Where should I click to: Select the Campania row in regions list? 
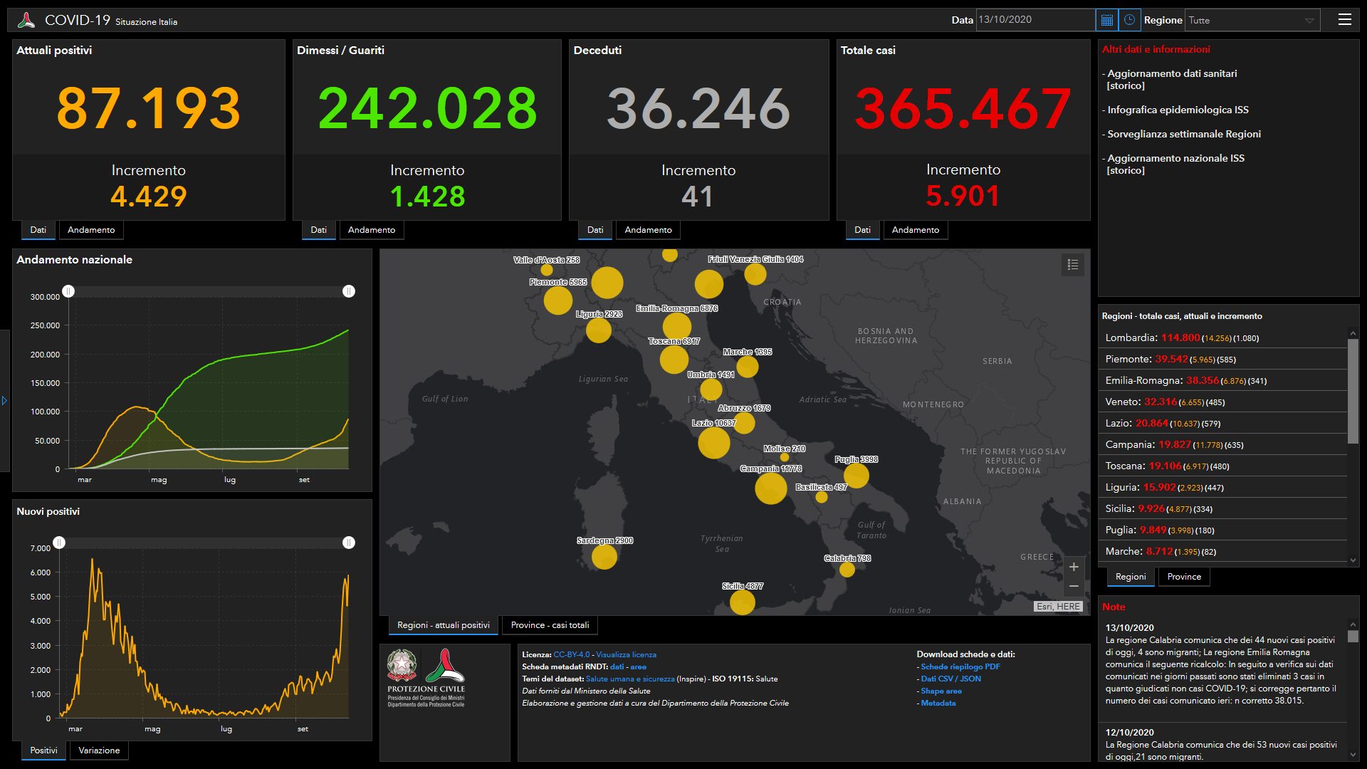(x=1222, y=444)
